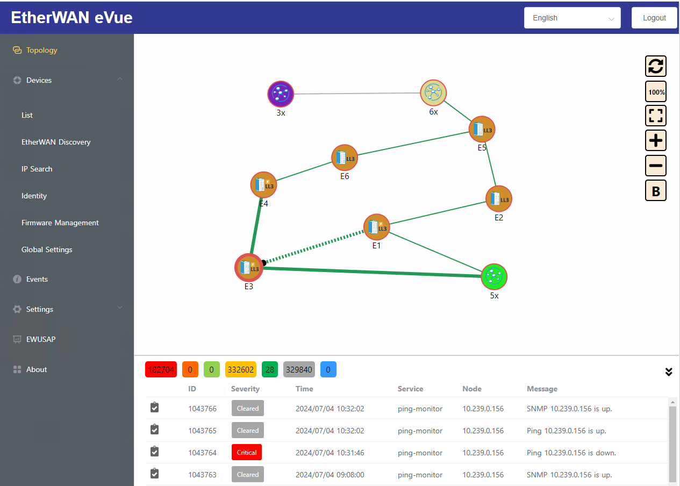Filter by blue 0 counter

click(328, 369)
